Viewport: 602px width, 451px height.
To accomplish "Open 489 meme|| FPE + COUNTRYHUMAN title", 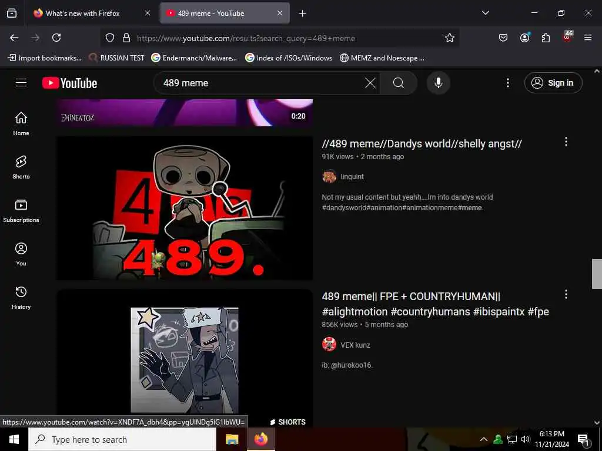I will pos(436,304).
